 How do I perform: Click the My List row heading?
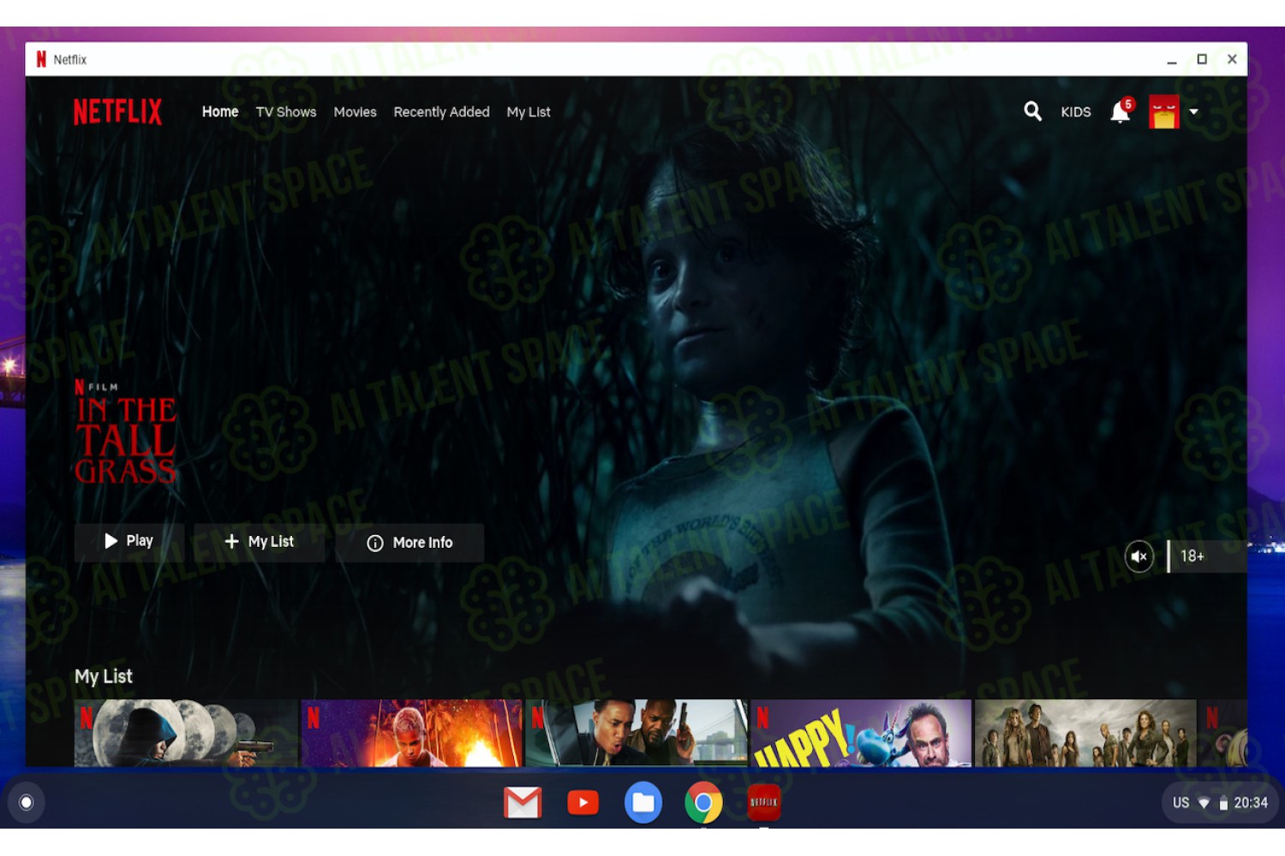pos(104,677)
